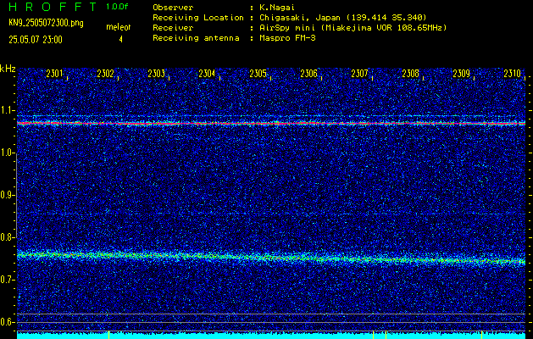
Task: Click the diffuse green signal band near 0.75 kHz
Action: [271, 258]
